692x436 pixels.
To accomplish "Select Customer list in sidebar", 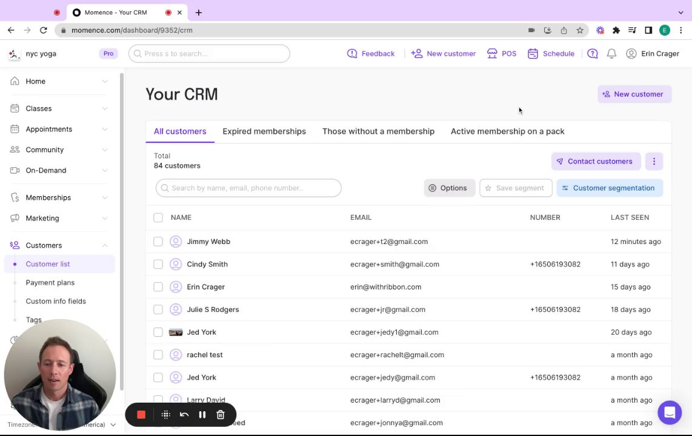I will (x=59, y=264).
